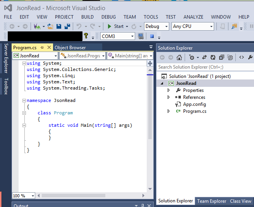Collapse the namespace JsonRead block
Image resolution: width=254 pixels, height=207 pixels.
[x=24, y=100]
